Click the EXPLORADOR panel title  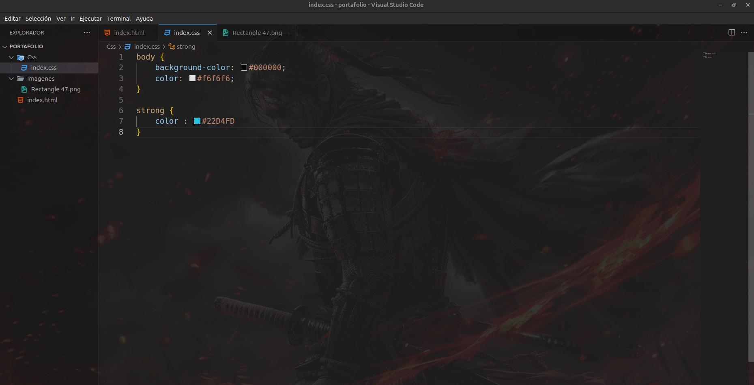coord(27,32)
